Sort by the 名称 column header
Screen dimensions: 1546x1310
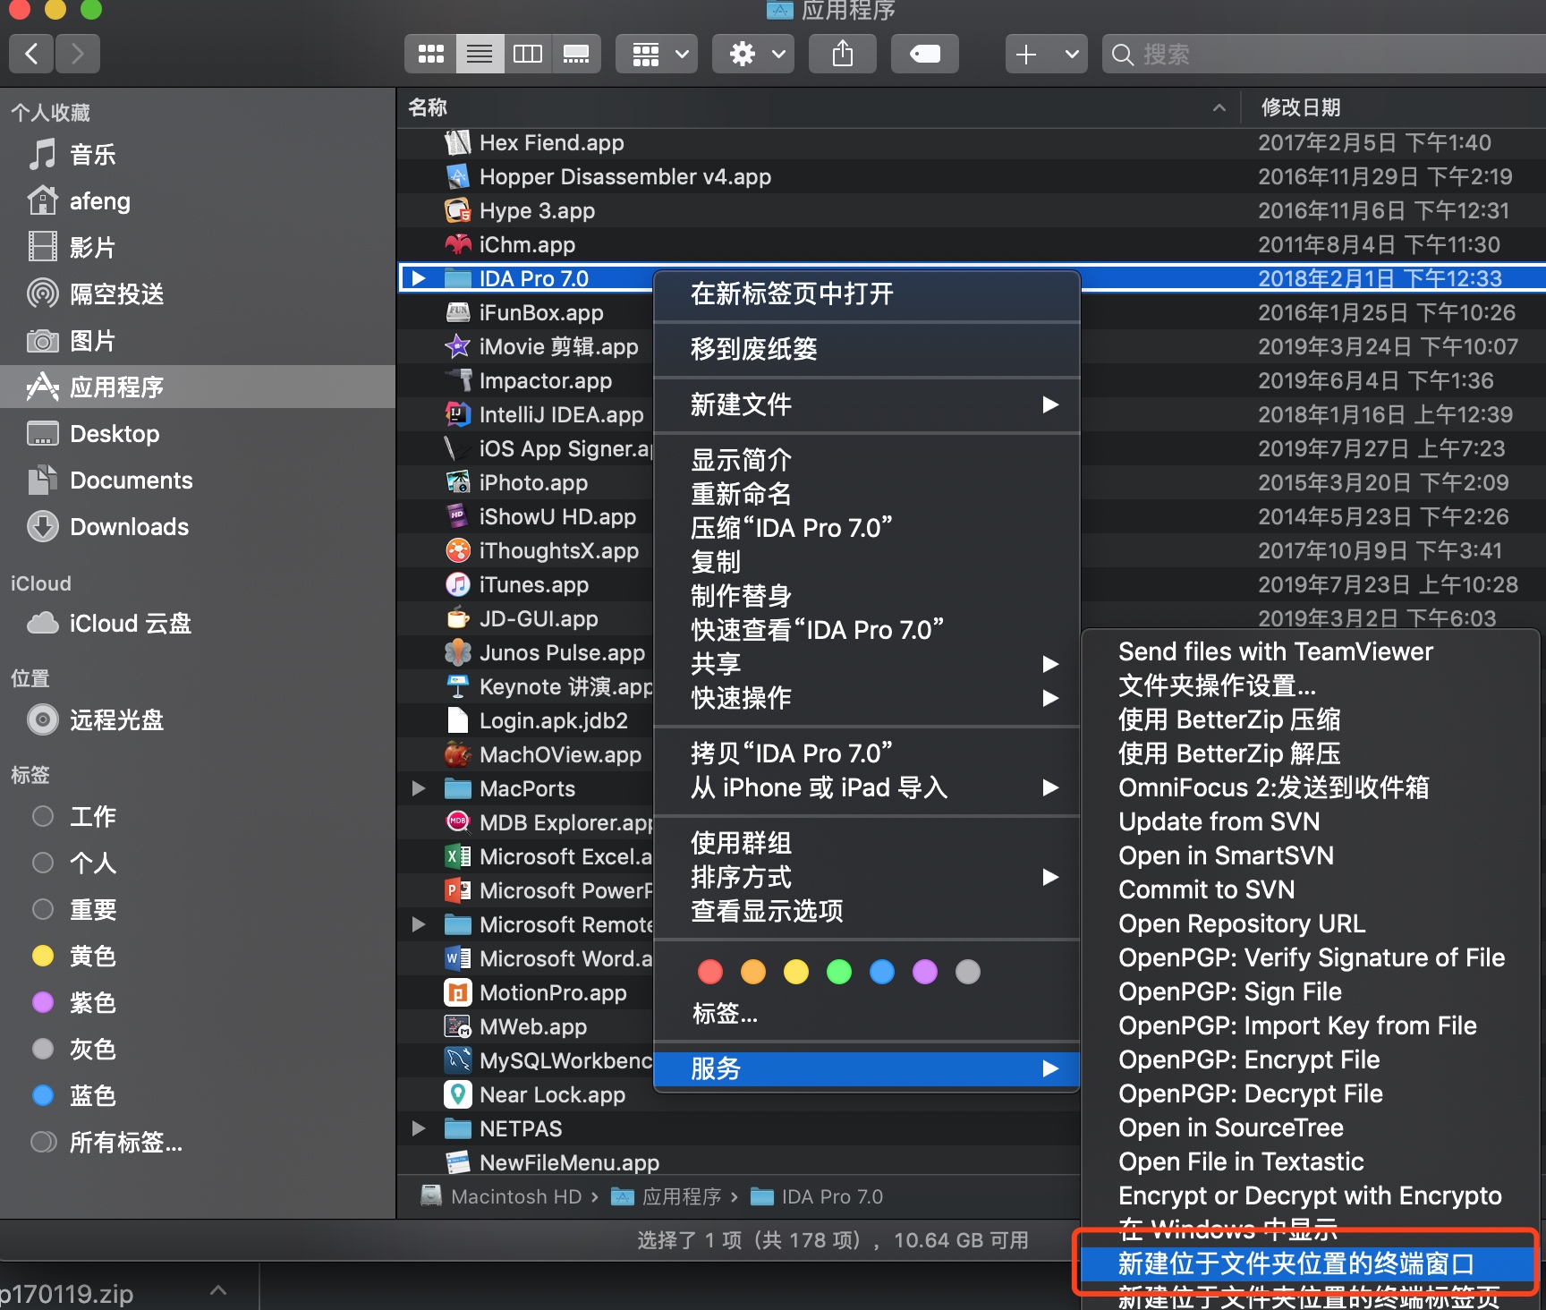pyautogui.click(x=817, y=107)
